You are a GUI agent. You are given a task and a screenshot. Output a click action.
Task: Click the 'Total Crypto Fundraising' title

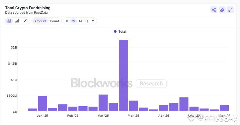coord(28,8)
